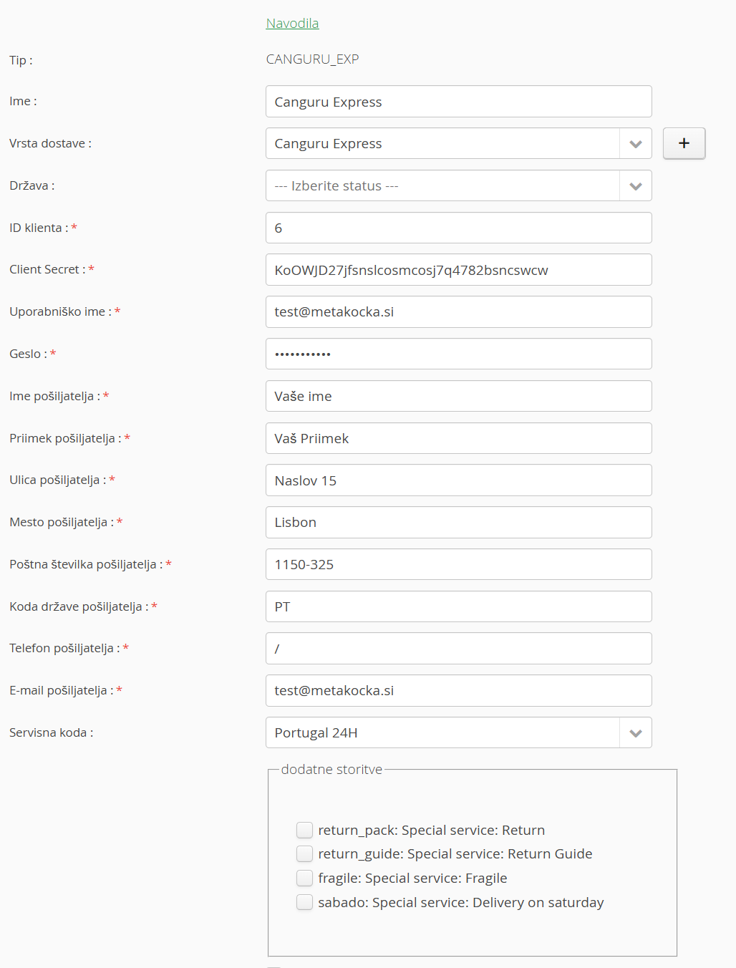Check the fragile special service option
Viewport: 736px width, 968px height.
click(x=305, y=878)
